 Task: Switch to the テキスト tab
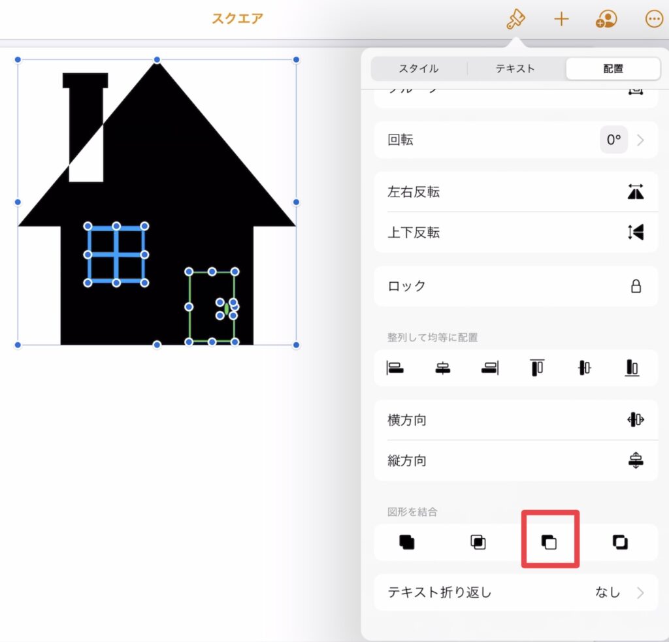515,69
